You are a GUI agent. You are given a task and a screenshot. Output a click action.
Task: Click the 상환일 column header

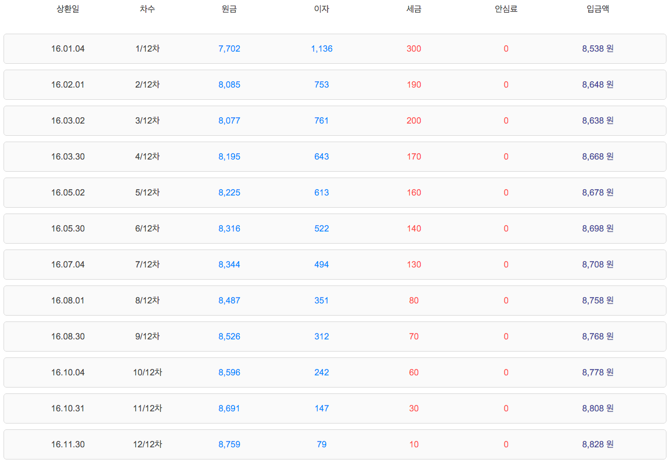point(67,9)
